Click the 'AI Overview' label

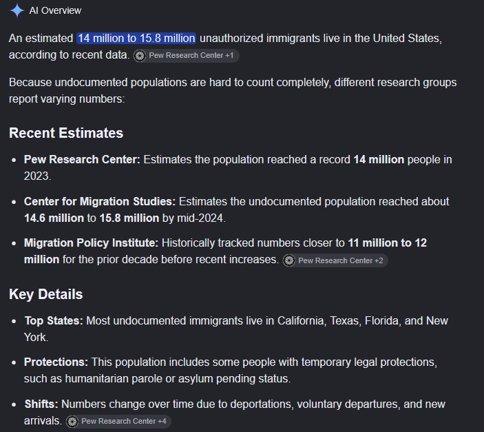(55, 10)
